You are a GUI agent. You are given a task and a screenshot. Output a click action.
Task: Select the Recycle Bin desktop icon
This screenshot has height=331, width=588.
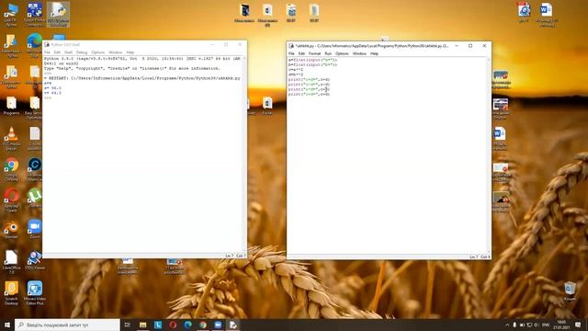point(570,291)
